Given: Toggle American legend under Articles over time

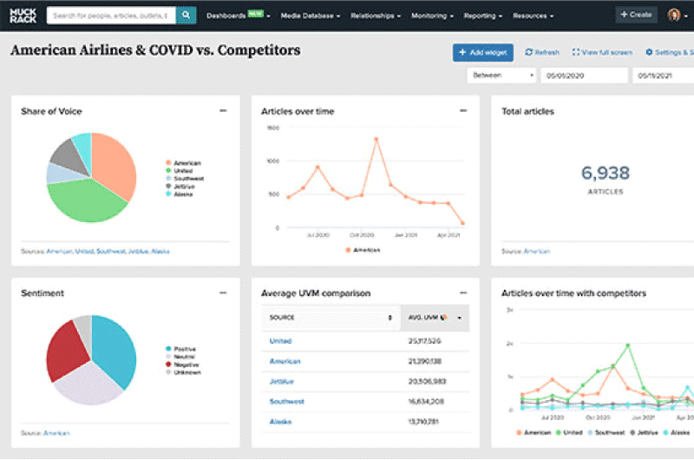Looking at the screenshot, I should pyautogui.click(x=363, y=250).
